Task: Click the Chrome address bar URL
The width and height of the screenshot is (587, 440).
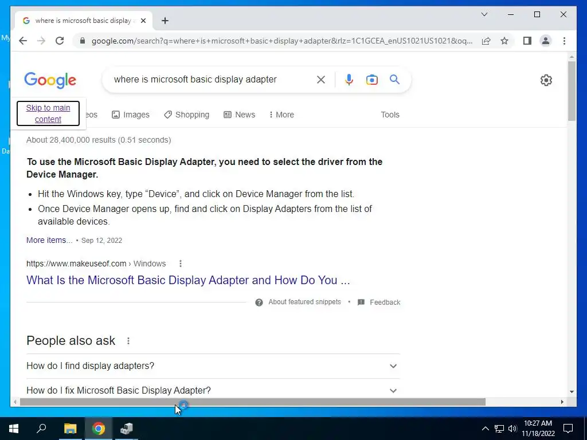Action: [282, 41]
